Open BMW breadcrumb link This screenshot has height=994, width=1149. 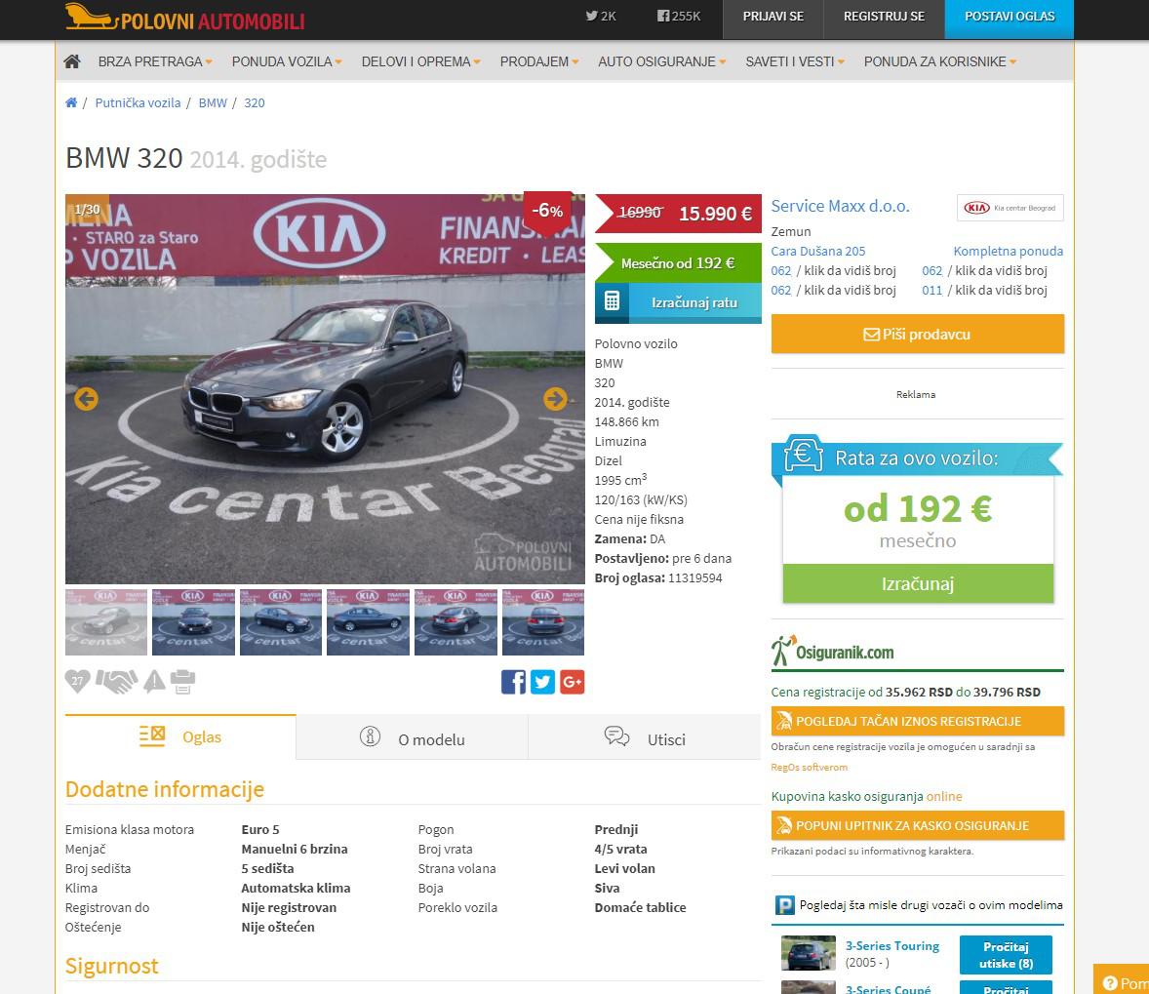tap(213, 102)
